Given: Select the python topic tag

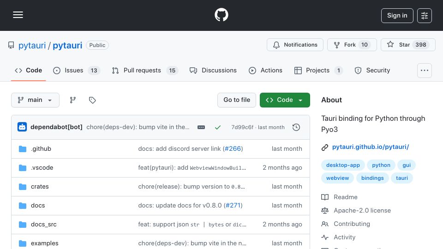Looking at the screenshot, I should point(381,165).
